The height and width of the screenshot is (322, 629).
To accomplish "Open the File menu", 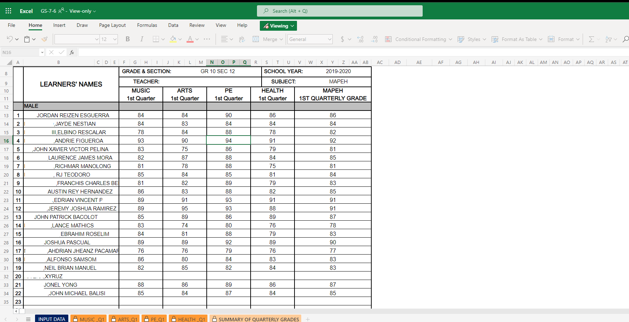I will point(12,25).
